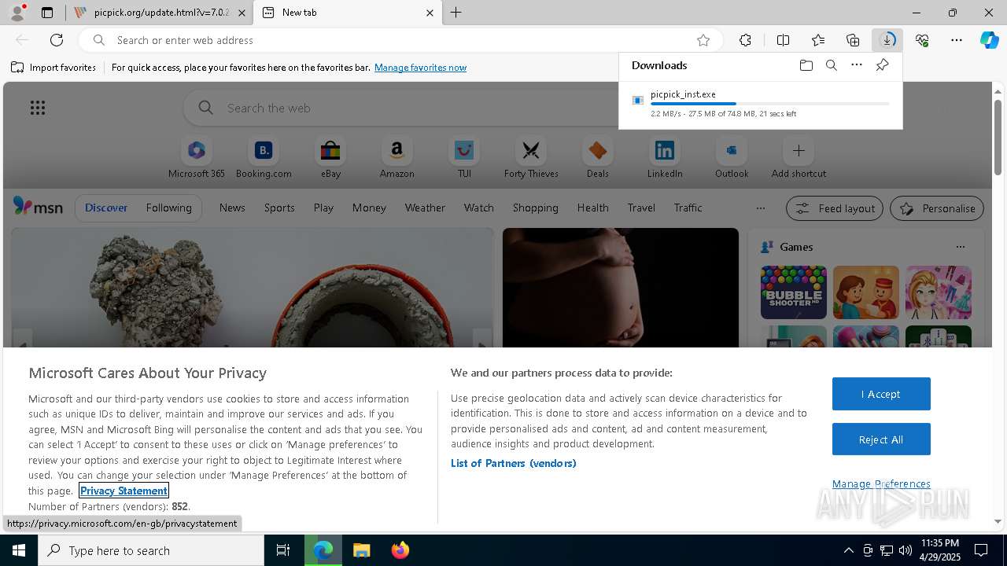Open the Windows Start menu
Screen dimensions: 1007x566
pos(19,550)
